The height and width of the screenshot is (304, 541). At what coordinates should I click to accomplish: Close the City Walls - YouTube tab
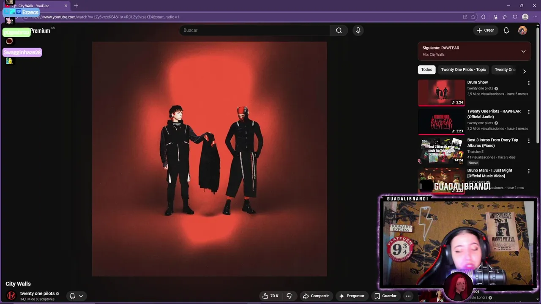tap(66, 6)
